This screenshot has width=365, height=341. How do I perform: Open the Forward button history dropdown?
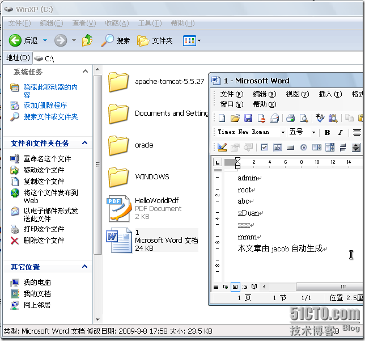coord(74,40)
